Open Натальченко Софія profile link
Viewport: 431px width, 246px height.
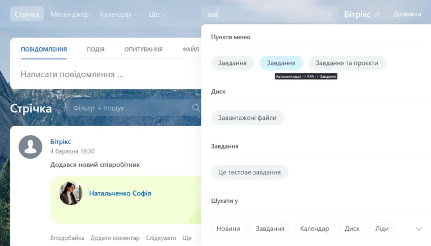click(x=120, y=193)
